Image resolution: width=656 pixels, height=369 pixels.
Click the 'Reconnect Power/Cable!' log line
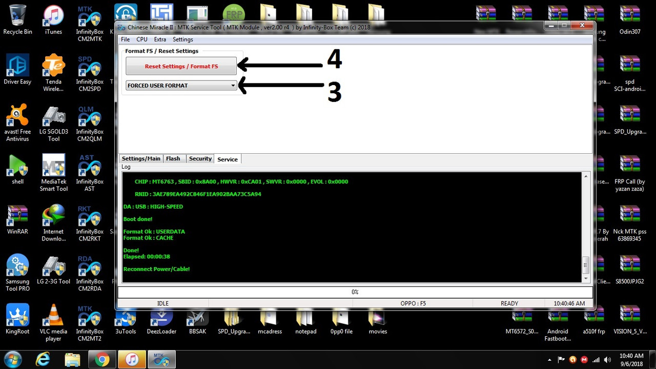click(x=156, y=269)
